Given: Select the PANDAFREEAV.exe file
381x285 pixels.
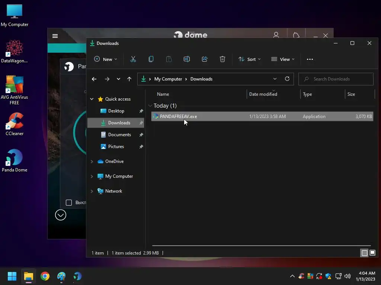Looking at the screenshot, I should point(262,117).
